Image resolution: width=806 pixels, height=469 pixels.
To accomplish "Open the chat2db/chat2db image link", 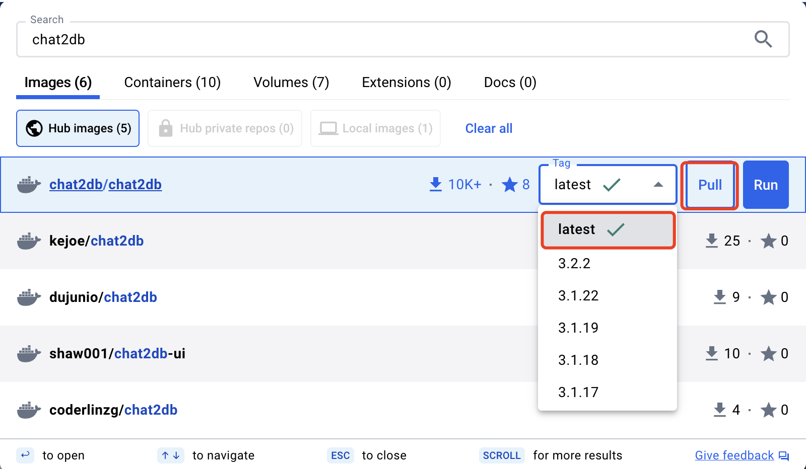I will click(105, 185).
